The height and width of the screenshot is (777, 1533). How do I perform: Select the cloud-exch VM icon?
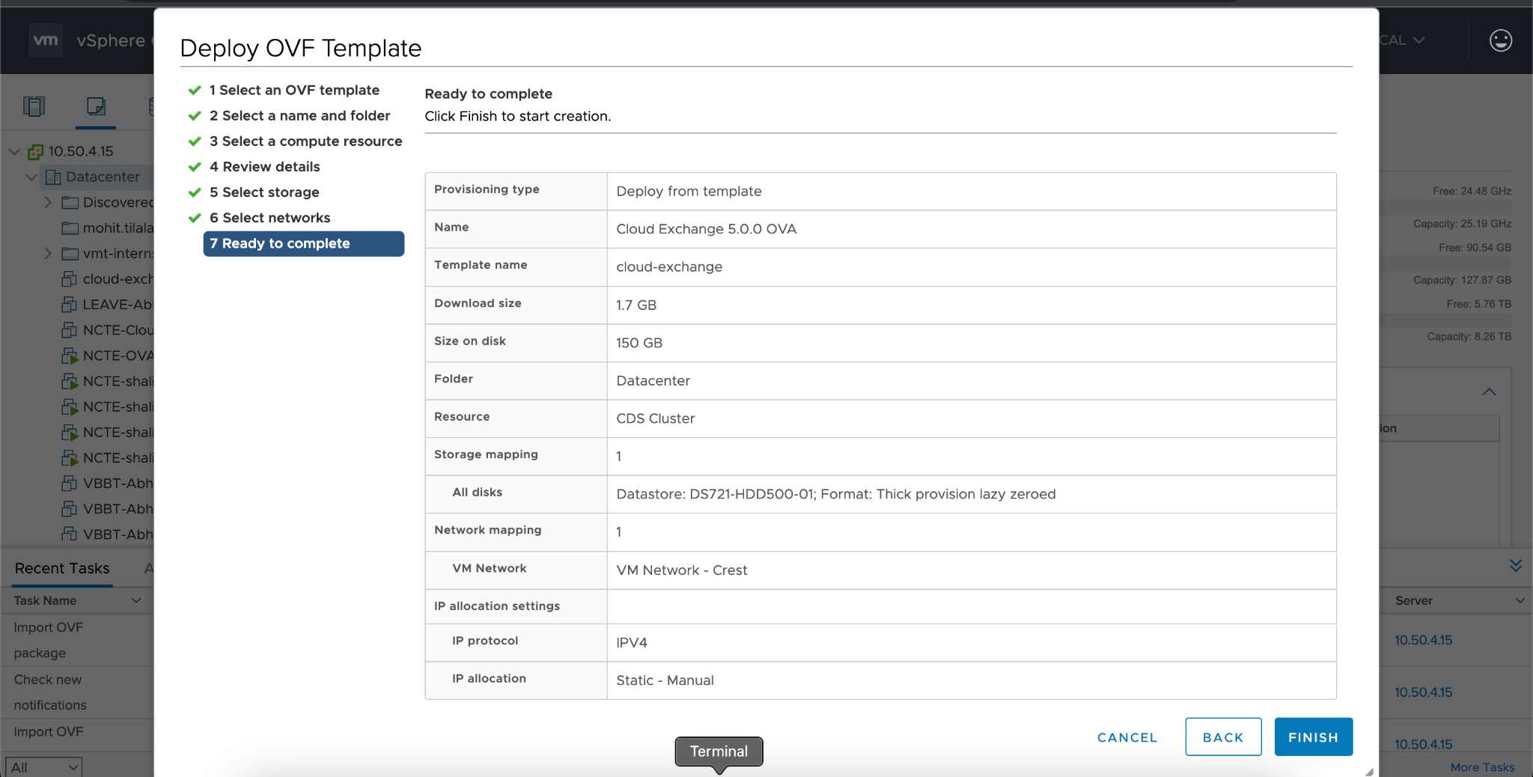69,279
